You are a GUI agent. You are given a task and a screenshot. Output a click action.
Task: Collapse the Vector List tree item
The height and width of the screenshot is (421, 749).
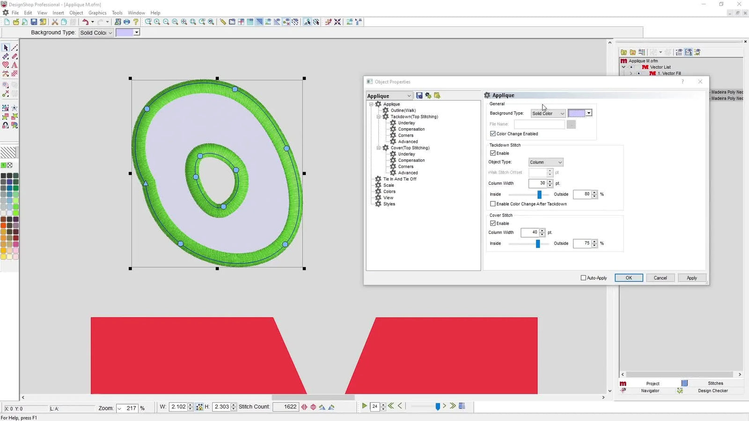coord(624,67)
